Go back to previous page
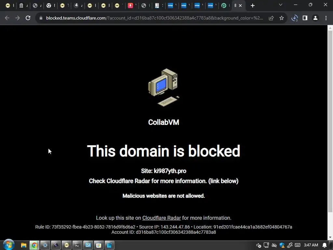This screenshot has height=250, width=333. (7, 18)
